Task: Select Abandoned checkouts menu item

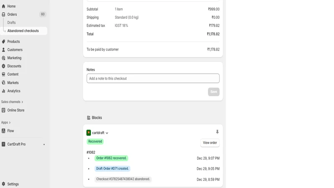Action: [23, 30]
